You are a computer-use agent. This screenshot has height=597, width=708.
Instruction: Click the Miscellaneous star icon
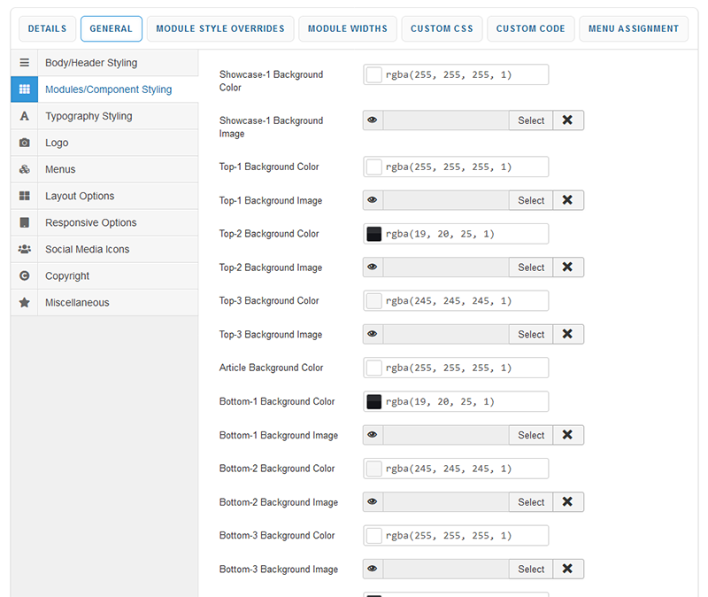pos(24,302)
